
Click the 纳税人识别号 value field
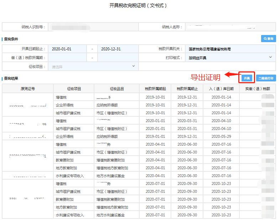click(x=93, y=27)
